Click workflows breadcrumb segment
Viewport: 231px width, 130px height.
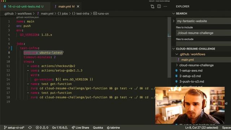pos(25,14)
